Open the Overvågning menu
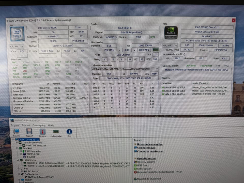Image resolution: width=244 pixels, height=183 pixels. click(39, 125)
